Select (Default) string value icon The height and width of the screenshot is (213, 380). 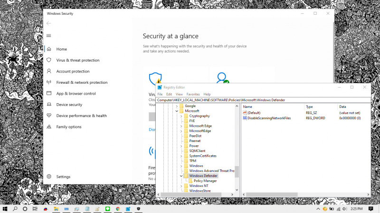pyautogui.click(x=245, y=113)
